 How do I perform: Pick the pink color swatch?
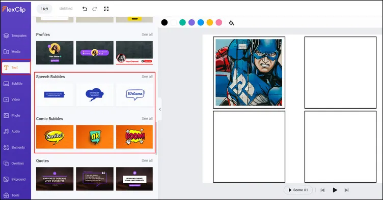pos(219,23)
